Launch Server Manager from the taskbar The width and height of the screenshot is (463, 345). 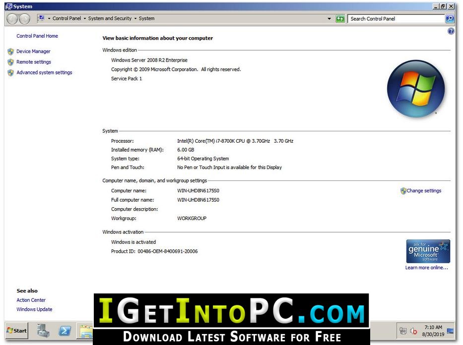pyautogui.click(x=43, y=331)
